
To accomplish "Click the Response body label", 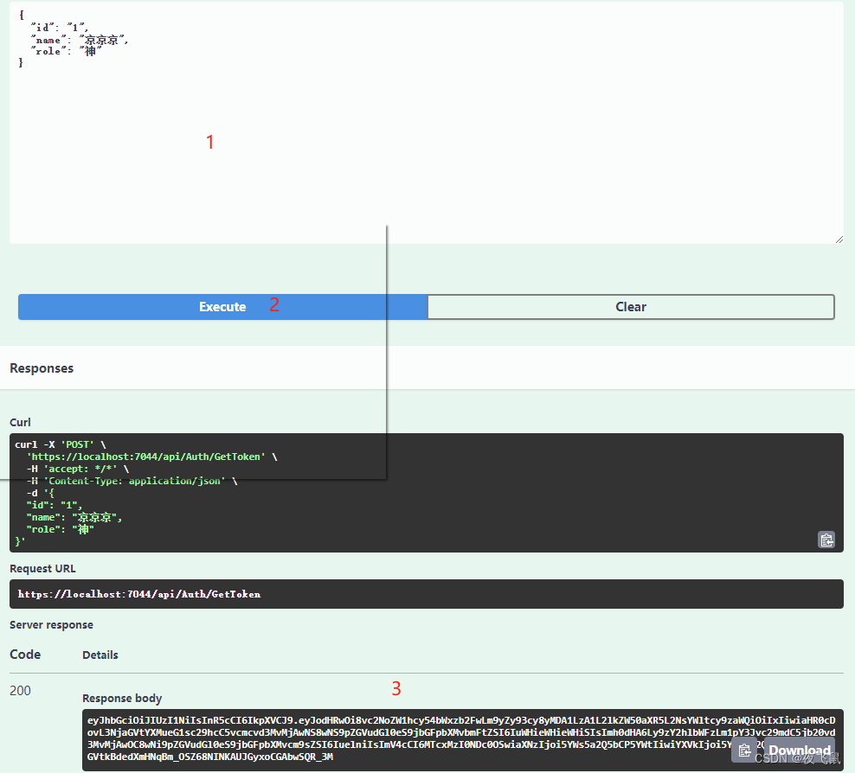I will tap(122, 699).
